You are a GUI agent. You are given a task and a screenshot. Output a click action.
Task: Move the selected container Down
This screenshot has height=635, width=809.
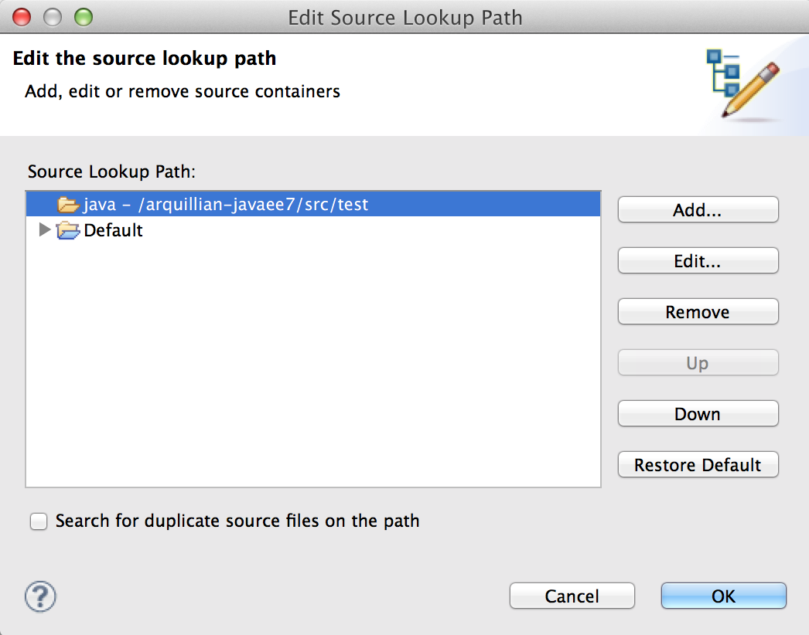pyautogui.click(x=698, y=414)
